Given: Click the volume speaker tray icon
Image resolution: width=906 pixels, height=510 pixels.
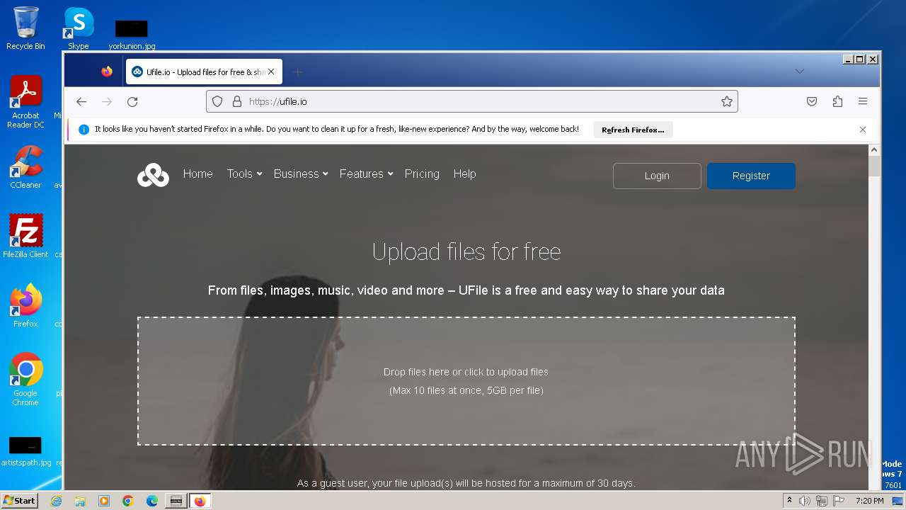Looking at the screenshot, I should tap(805, 501).
